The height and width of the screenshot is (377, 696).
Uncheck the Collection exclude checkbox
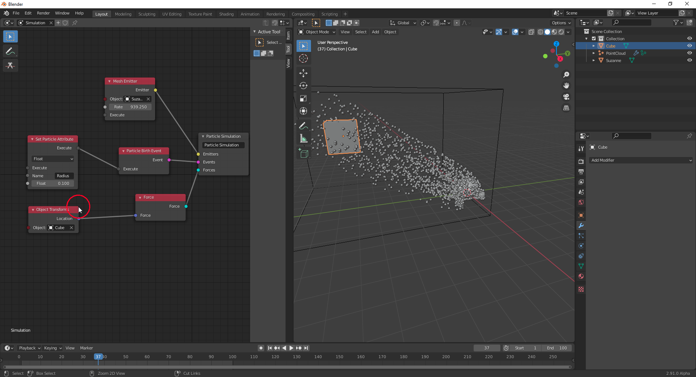coord(594,39)
